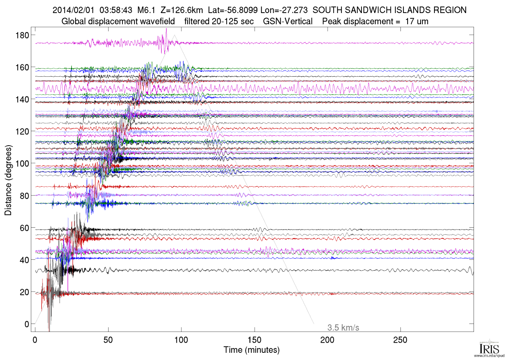The width and height of the screenshot is (507, 358).
Task: Select the 250 tick on the time axis
Action: (x=400, y=340)
